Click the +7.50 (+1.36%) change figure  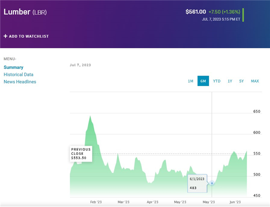pos(225,12)
